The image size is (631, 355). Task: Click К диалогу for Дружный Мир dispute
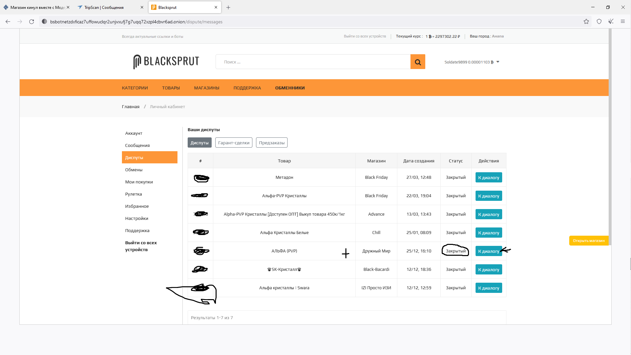coord(489,251)
